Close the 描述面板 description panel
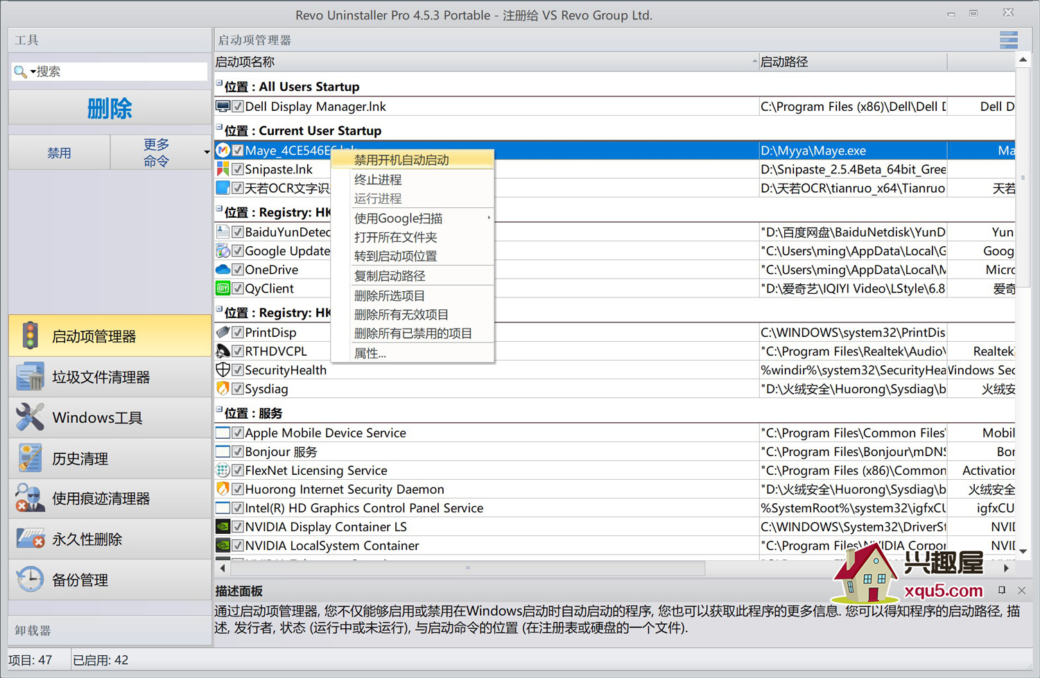This screenshot has width=1040, height=678. 1021,591
